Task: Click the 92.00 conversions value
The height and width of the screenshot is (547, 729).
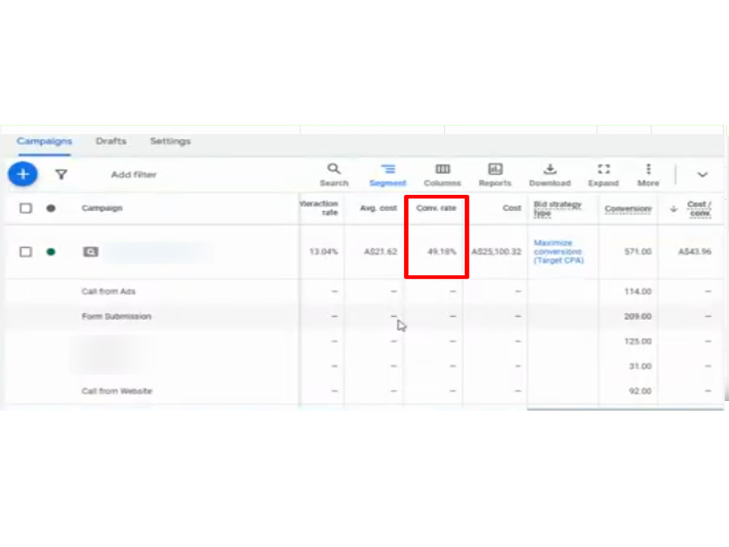Action: pyautogui.click(x=640, y=391)
